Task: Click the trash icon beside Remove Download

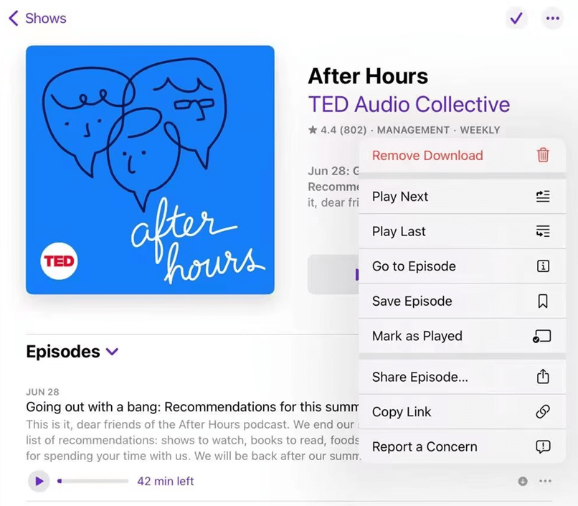Action: pyautogui.click(x=543, y=155)
